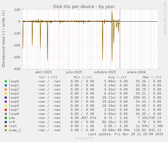Click the Avg (-/+) column header
168x142 pixels.
(117, 77)
